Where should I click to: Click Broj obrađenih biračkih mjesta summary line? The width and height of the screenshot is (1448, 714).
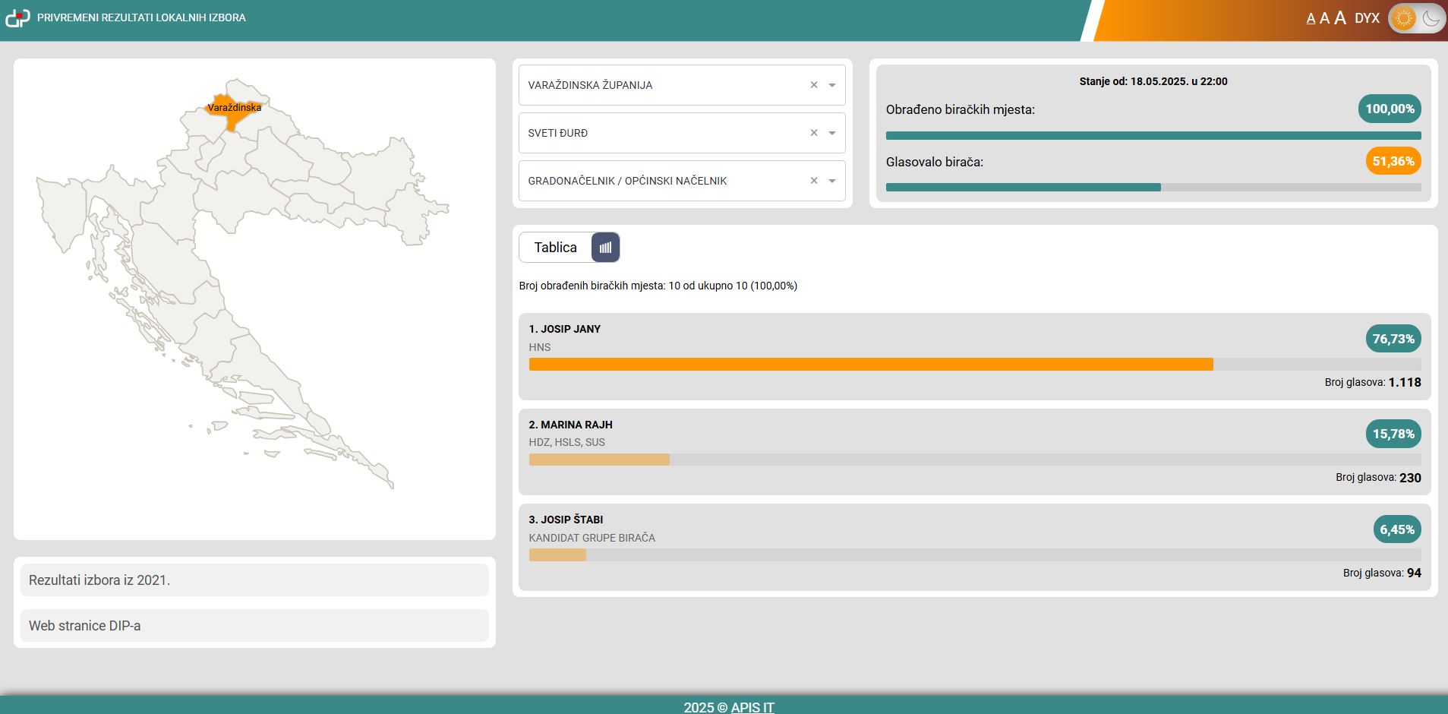pos(658,286)
